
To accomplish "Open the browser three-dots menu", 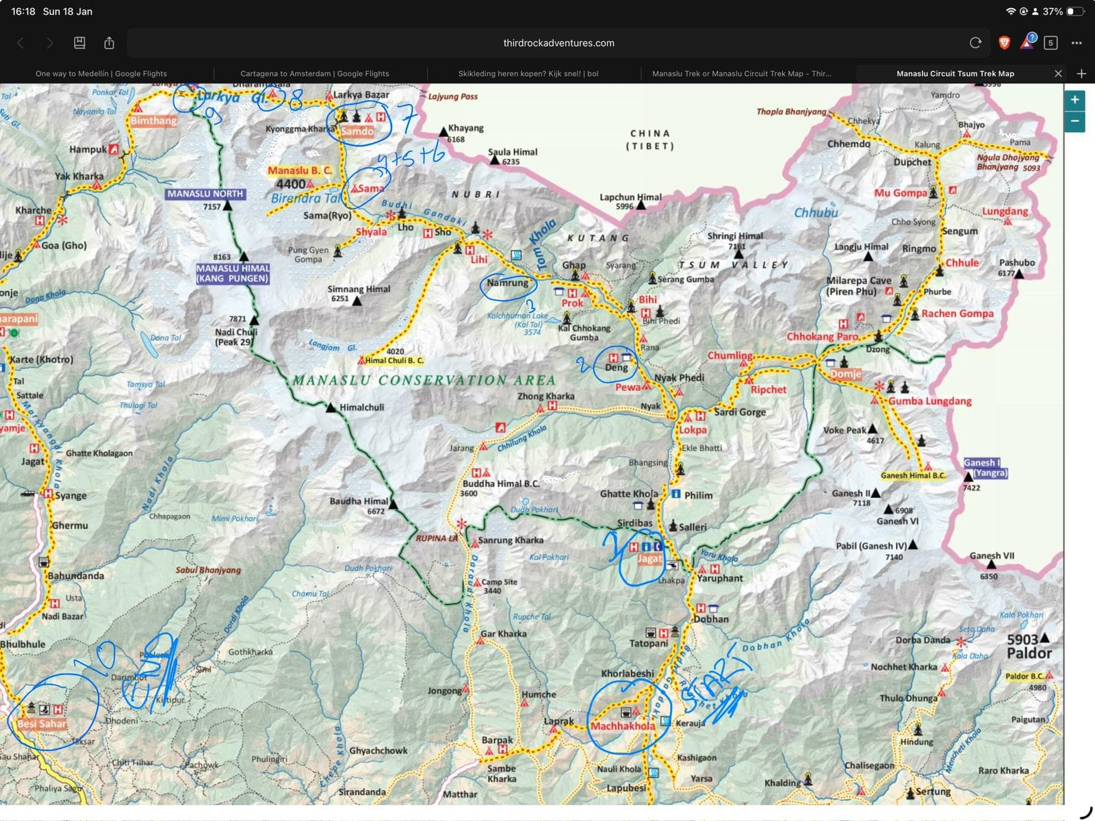I will [x=1077, y=42].
